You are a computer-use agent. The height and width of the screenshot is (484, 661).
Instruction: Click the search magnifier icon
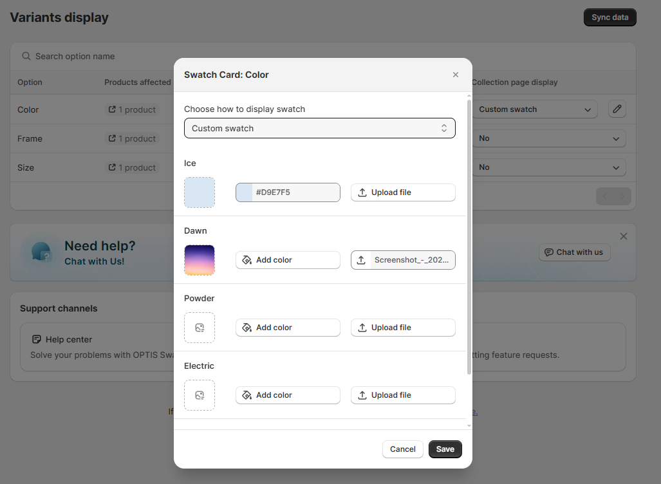coord(26,57)
